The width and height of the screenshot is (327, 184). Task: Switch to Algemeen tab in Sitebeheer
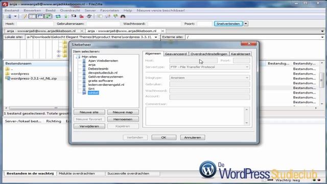153,54
